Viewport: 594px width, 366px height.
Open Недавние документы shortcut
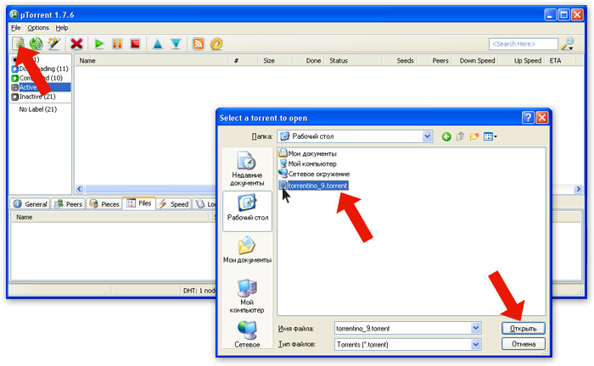(x=247, y=169)
